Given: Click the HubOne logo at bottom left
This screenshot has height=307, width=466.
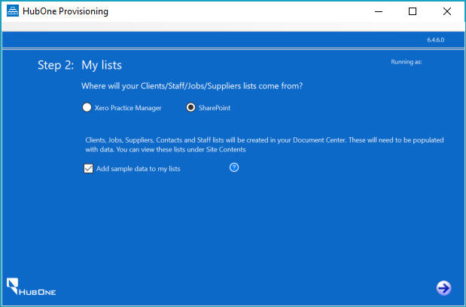Looking at the screenshot, I should coord(32,287).
